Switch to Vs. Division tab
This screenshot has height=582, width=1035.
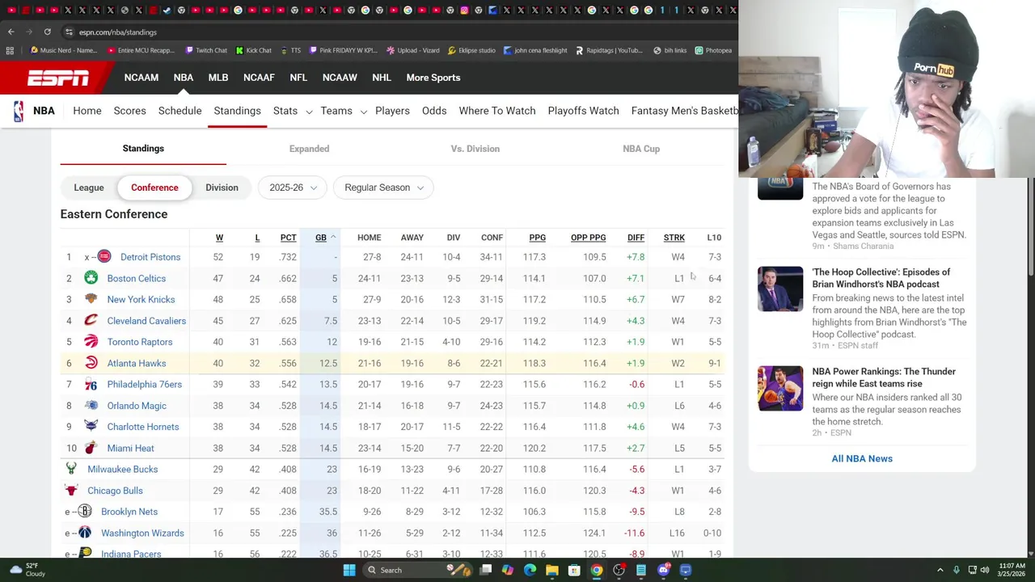click(x=475, y=149)
